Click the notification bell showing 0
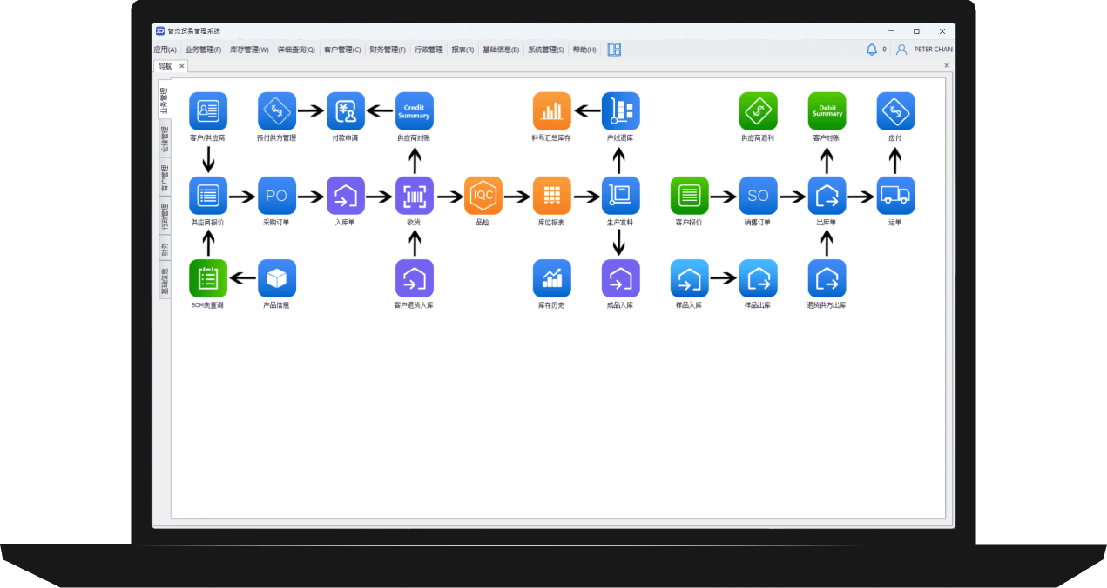Viewport: 1107px width, 588px height. (x=873, y=50)
